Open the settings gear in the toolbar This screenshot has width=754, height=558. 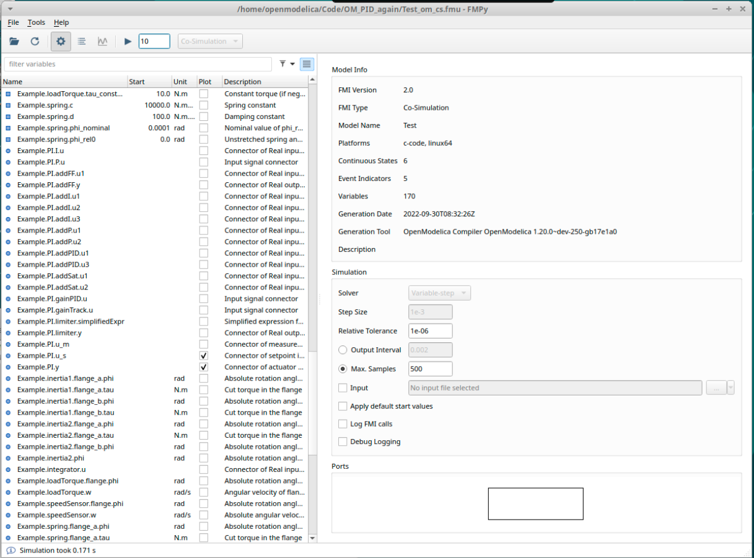click(x=59, y=41)
